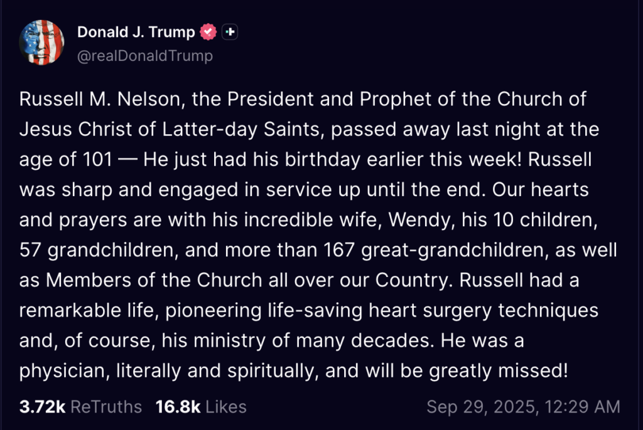Open the 3.72k ReTruths list
Image resolution: width=643 pixels, height=430 pixels.
coord(80,406)
